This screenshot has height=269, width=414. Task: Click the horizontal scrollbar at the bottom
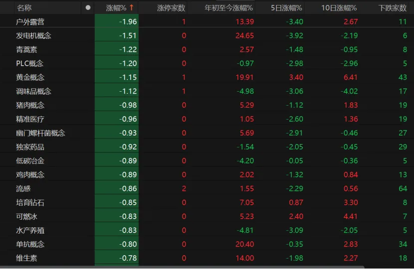point(182,268)
